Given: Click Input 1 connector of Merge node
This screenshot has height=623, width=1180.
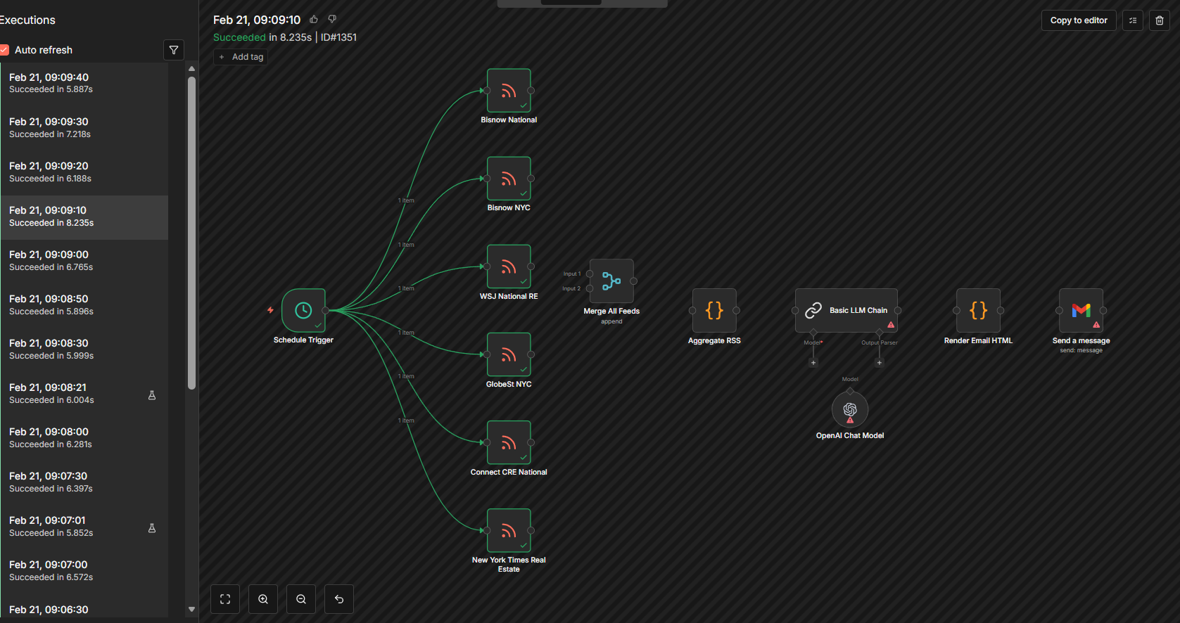Looking at the screenshot, I should pos(590,274).
